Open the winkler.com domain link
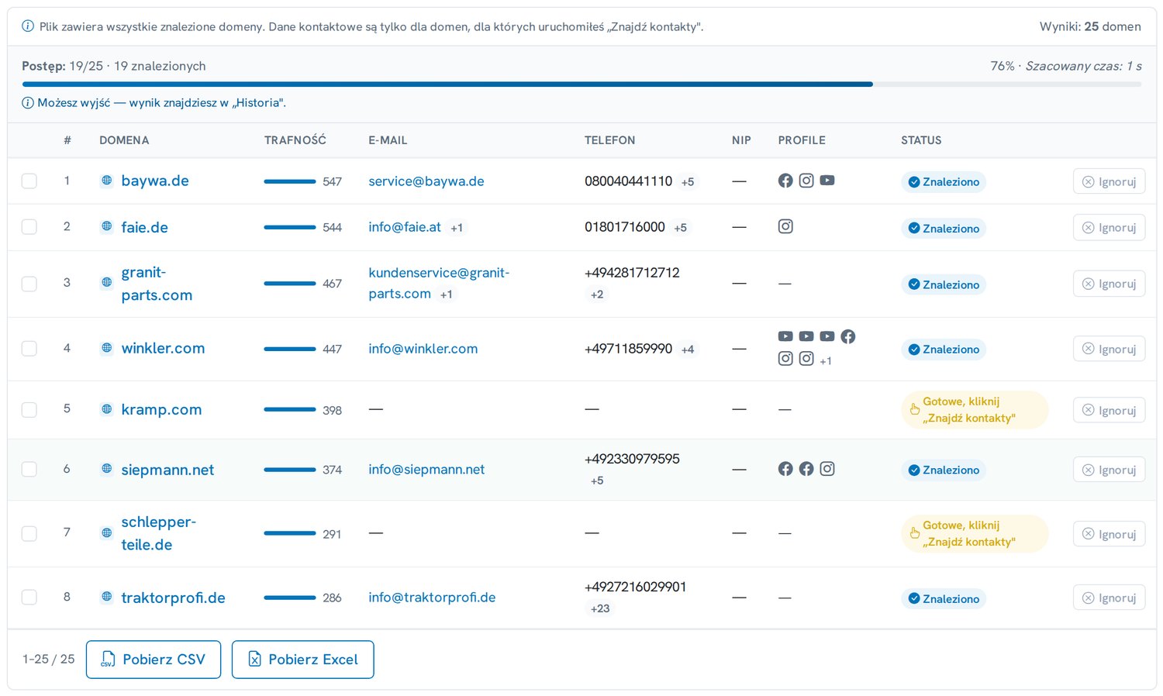Viewport: 1163px width, 696px height. (x=163, y=348)
